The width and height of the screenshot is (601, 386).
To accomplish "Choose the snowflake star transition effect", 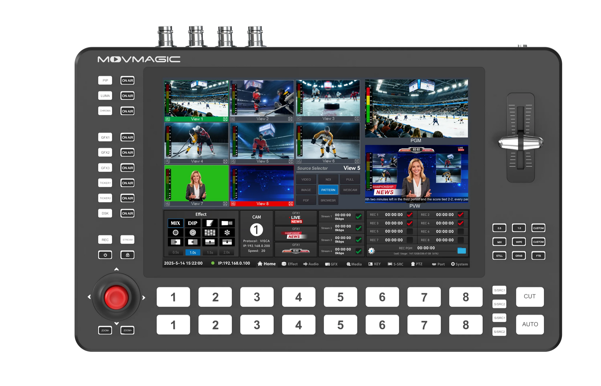I will click(x=227, y=233).
